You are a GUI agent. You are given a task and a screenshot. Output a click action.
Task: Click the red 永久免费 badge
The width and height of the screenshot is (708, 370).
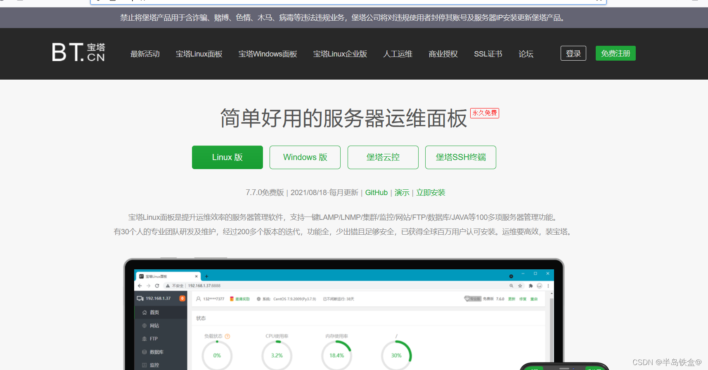[485, 113]
